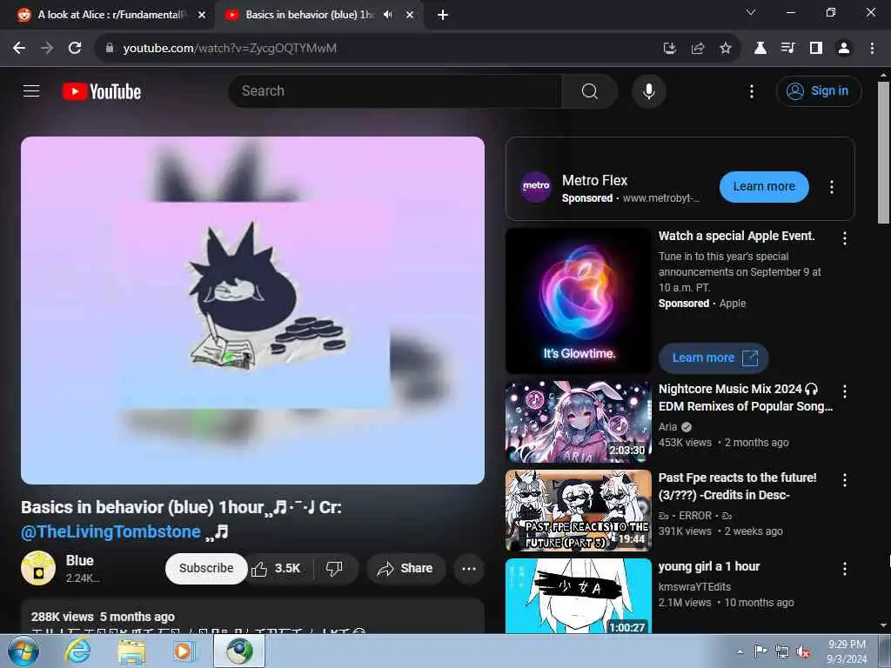
Task: Open more actions ellipsis under video
Action: coord(469,569)
